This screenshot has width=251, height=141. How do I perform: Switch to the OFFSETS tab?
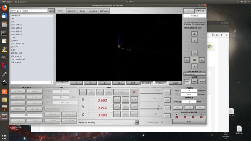coord(71,11)
